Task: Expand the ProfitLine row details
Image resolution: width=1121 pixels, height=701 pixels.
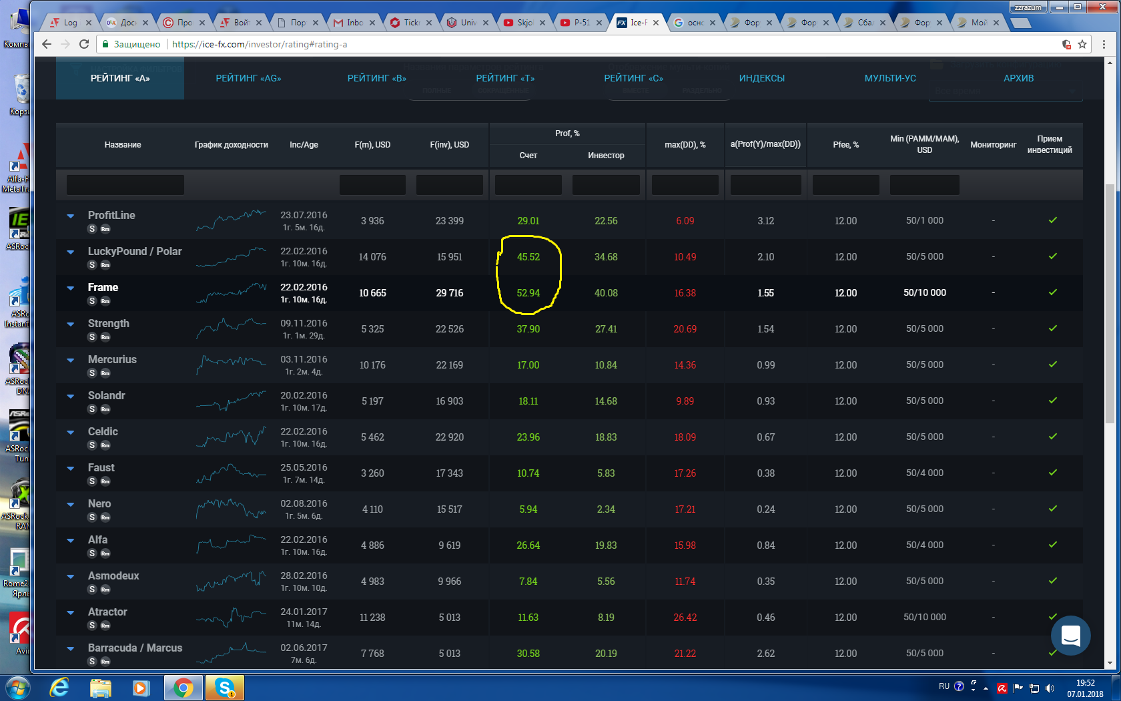Action: coord(70,216)
